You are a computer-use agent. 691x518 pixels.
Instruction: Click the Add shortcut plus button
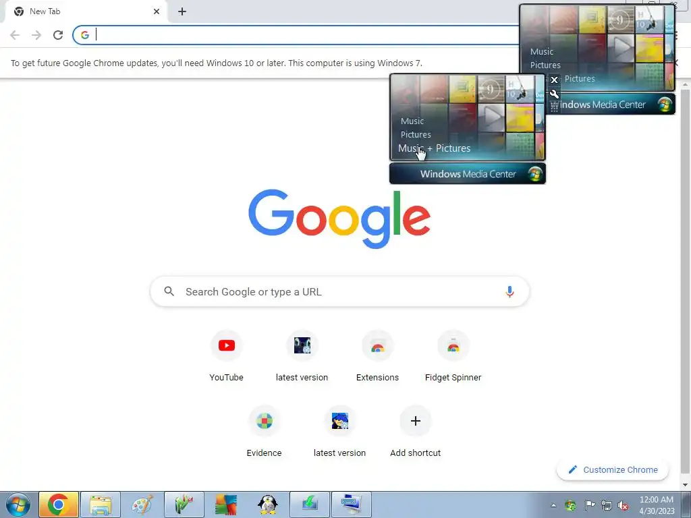tap(415, 421)
